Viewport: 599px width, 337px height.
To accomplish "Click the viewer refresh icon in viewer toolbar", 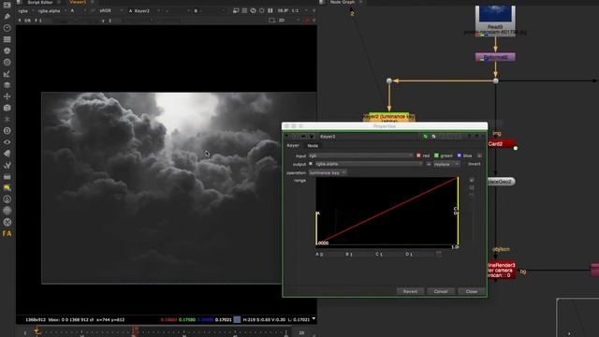I will point(253,10).
